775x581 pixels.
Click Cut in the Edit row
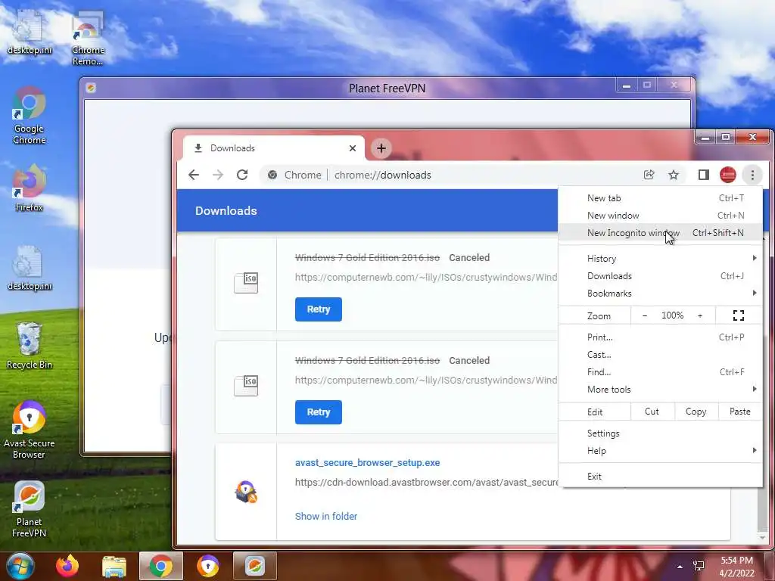coord(652,412)
